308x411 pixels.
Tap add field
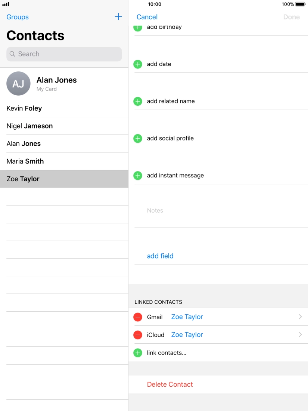tap(160, 256)
